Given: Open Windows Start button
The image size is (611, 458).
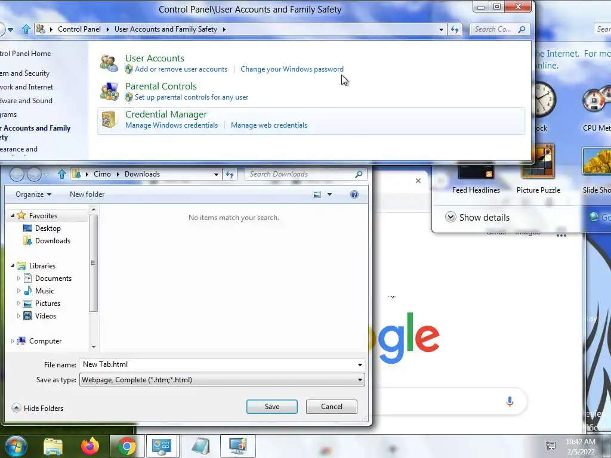Looking at the screenshot, I should point(16,446).
